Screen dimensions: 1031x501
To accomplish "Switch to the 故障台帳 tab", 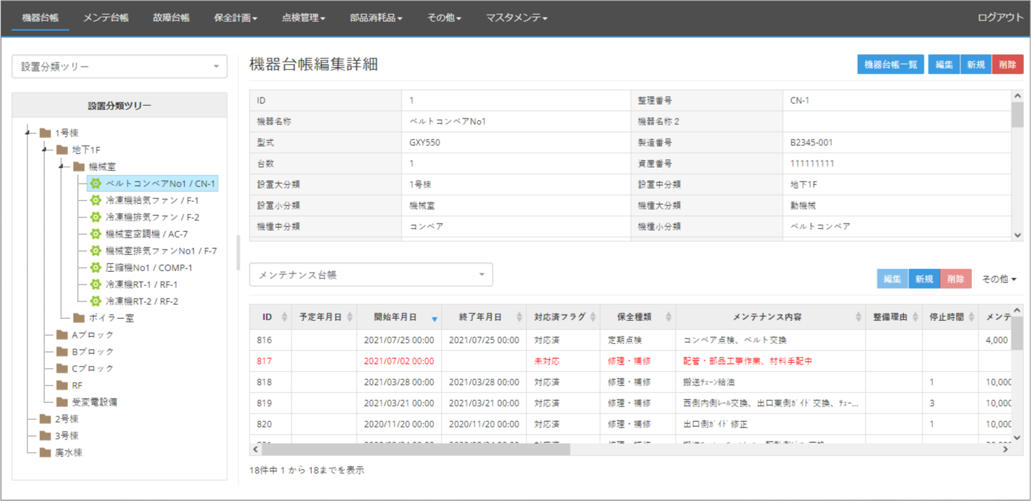I will pos(171,18).
